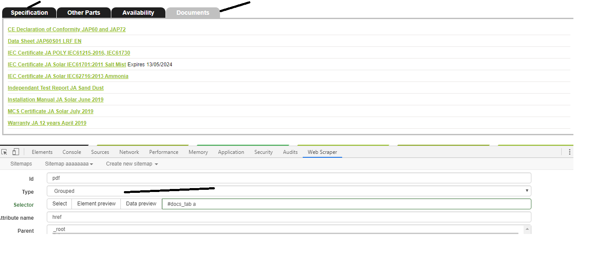Click the Attribute name field with href
This screenshot has width=589, height=270.
(288, 217)
